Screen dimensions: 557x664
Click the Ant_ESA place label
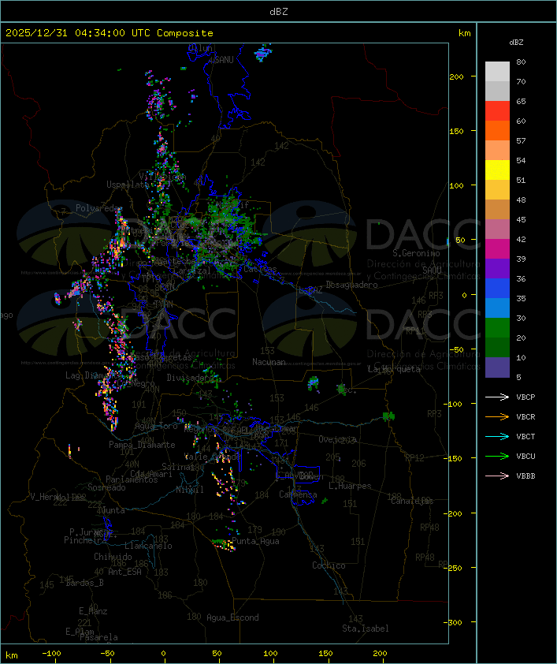point(124,572)
